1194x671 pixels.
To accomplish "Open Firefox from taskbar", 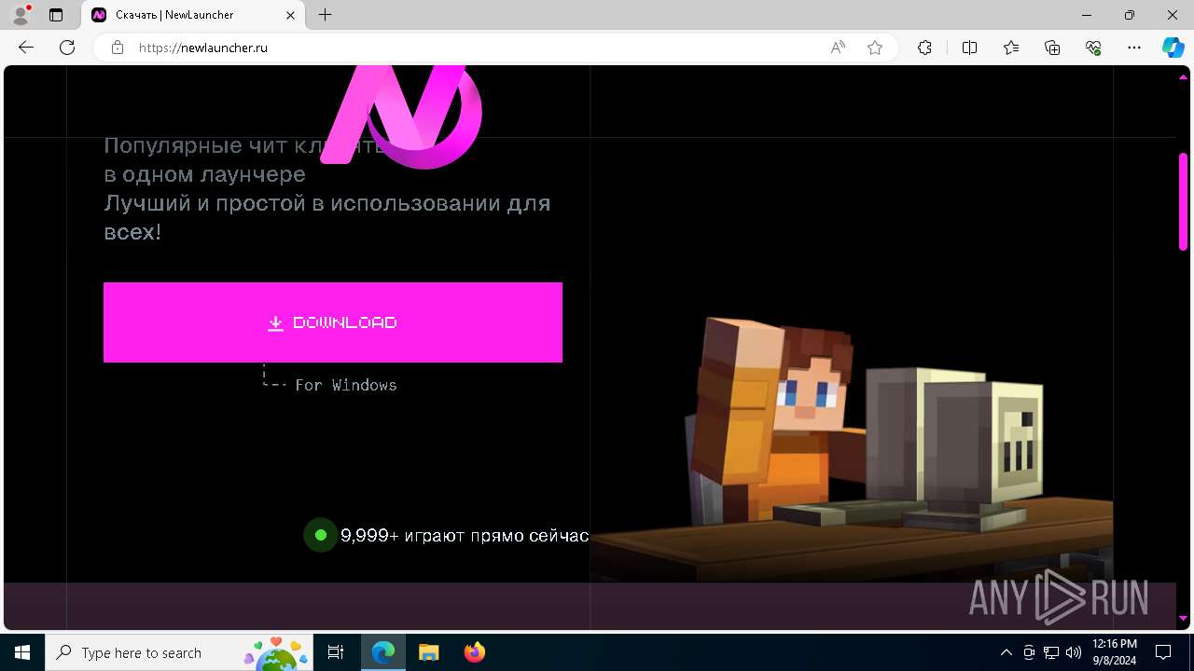I will (x=475, y=652).
